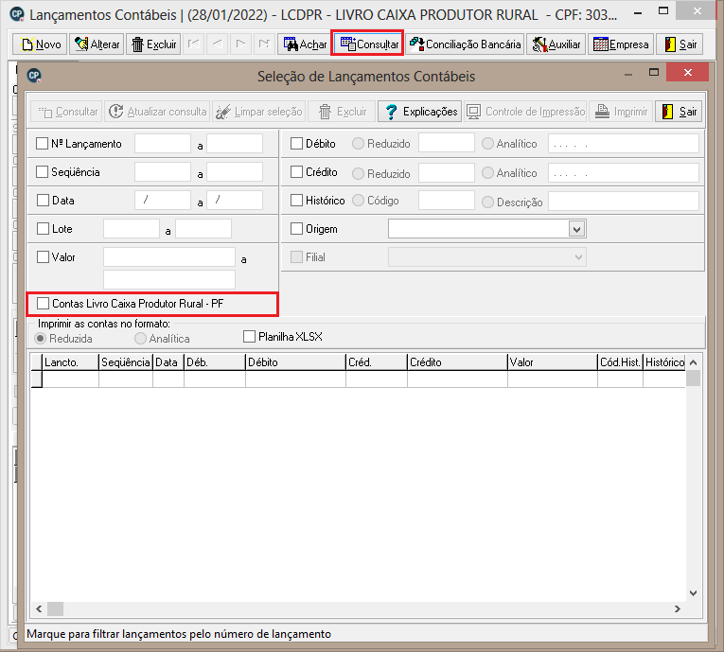Check the Valor filter checkbox
Image resolution: width=724 pixels, height=652 pixels.
pyautogui.click(x=43, y=256)
